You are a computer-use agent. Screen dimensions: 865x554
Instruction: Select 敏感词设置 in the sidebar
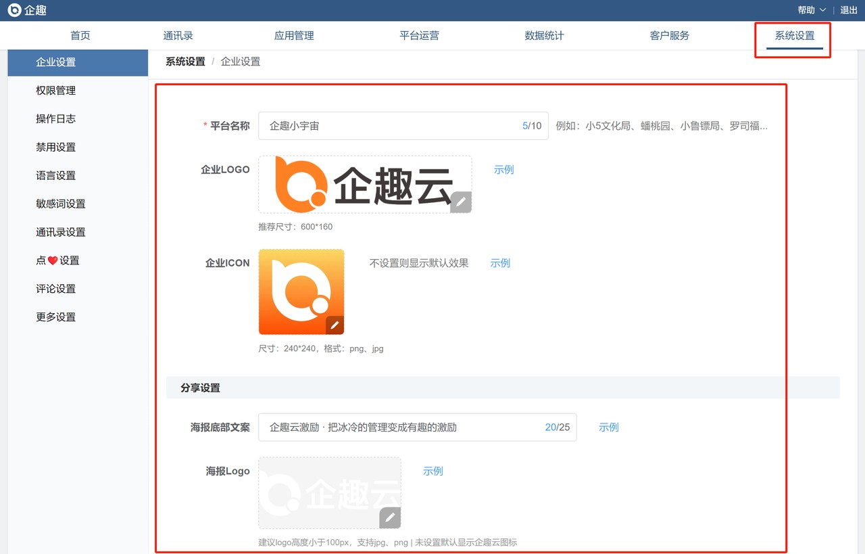pyautogui.click(x=61, y=204)
